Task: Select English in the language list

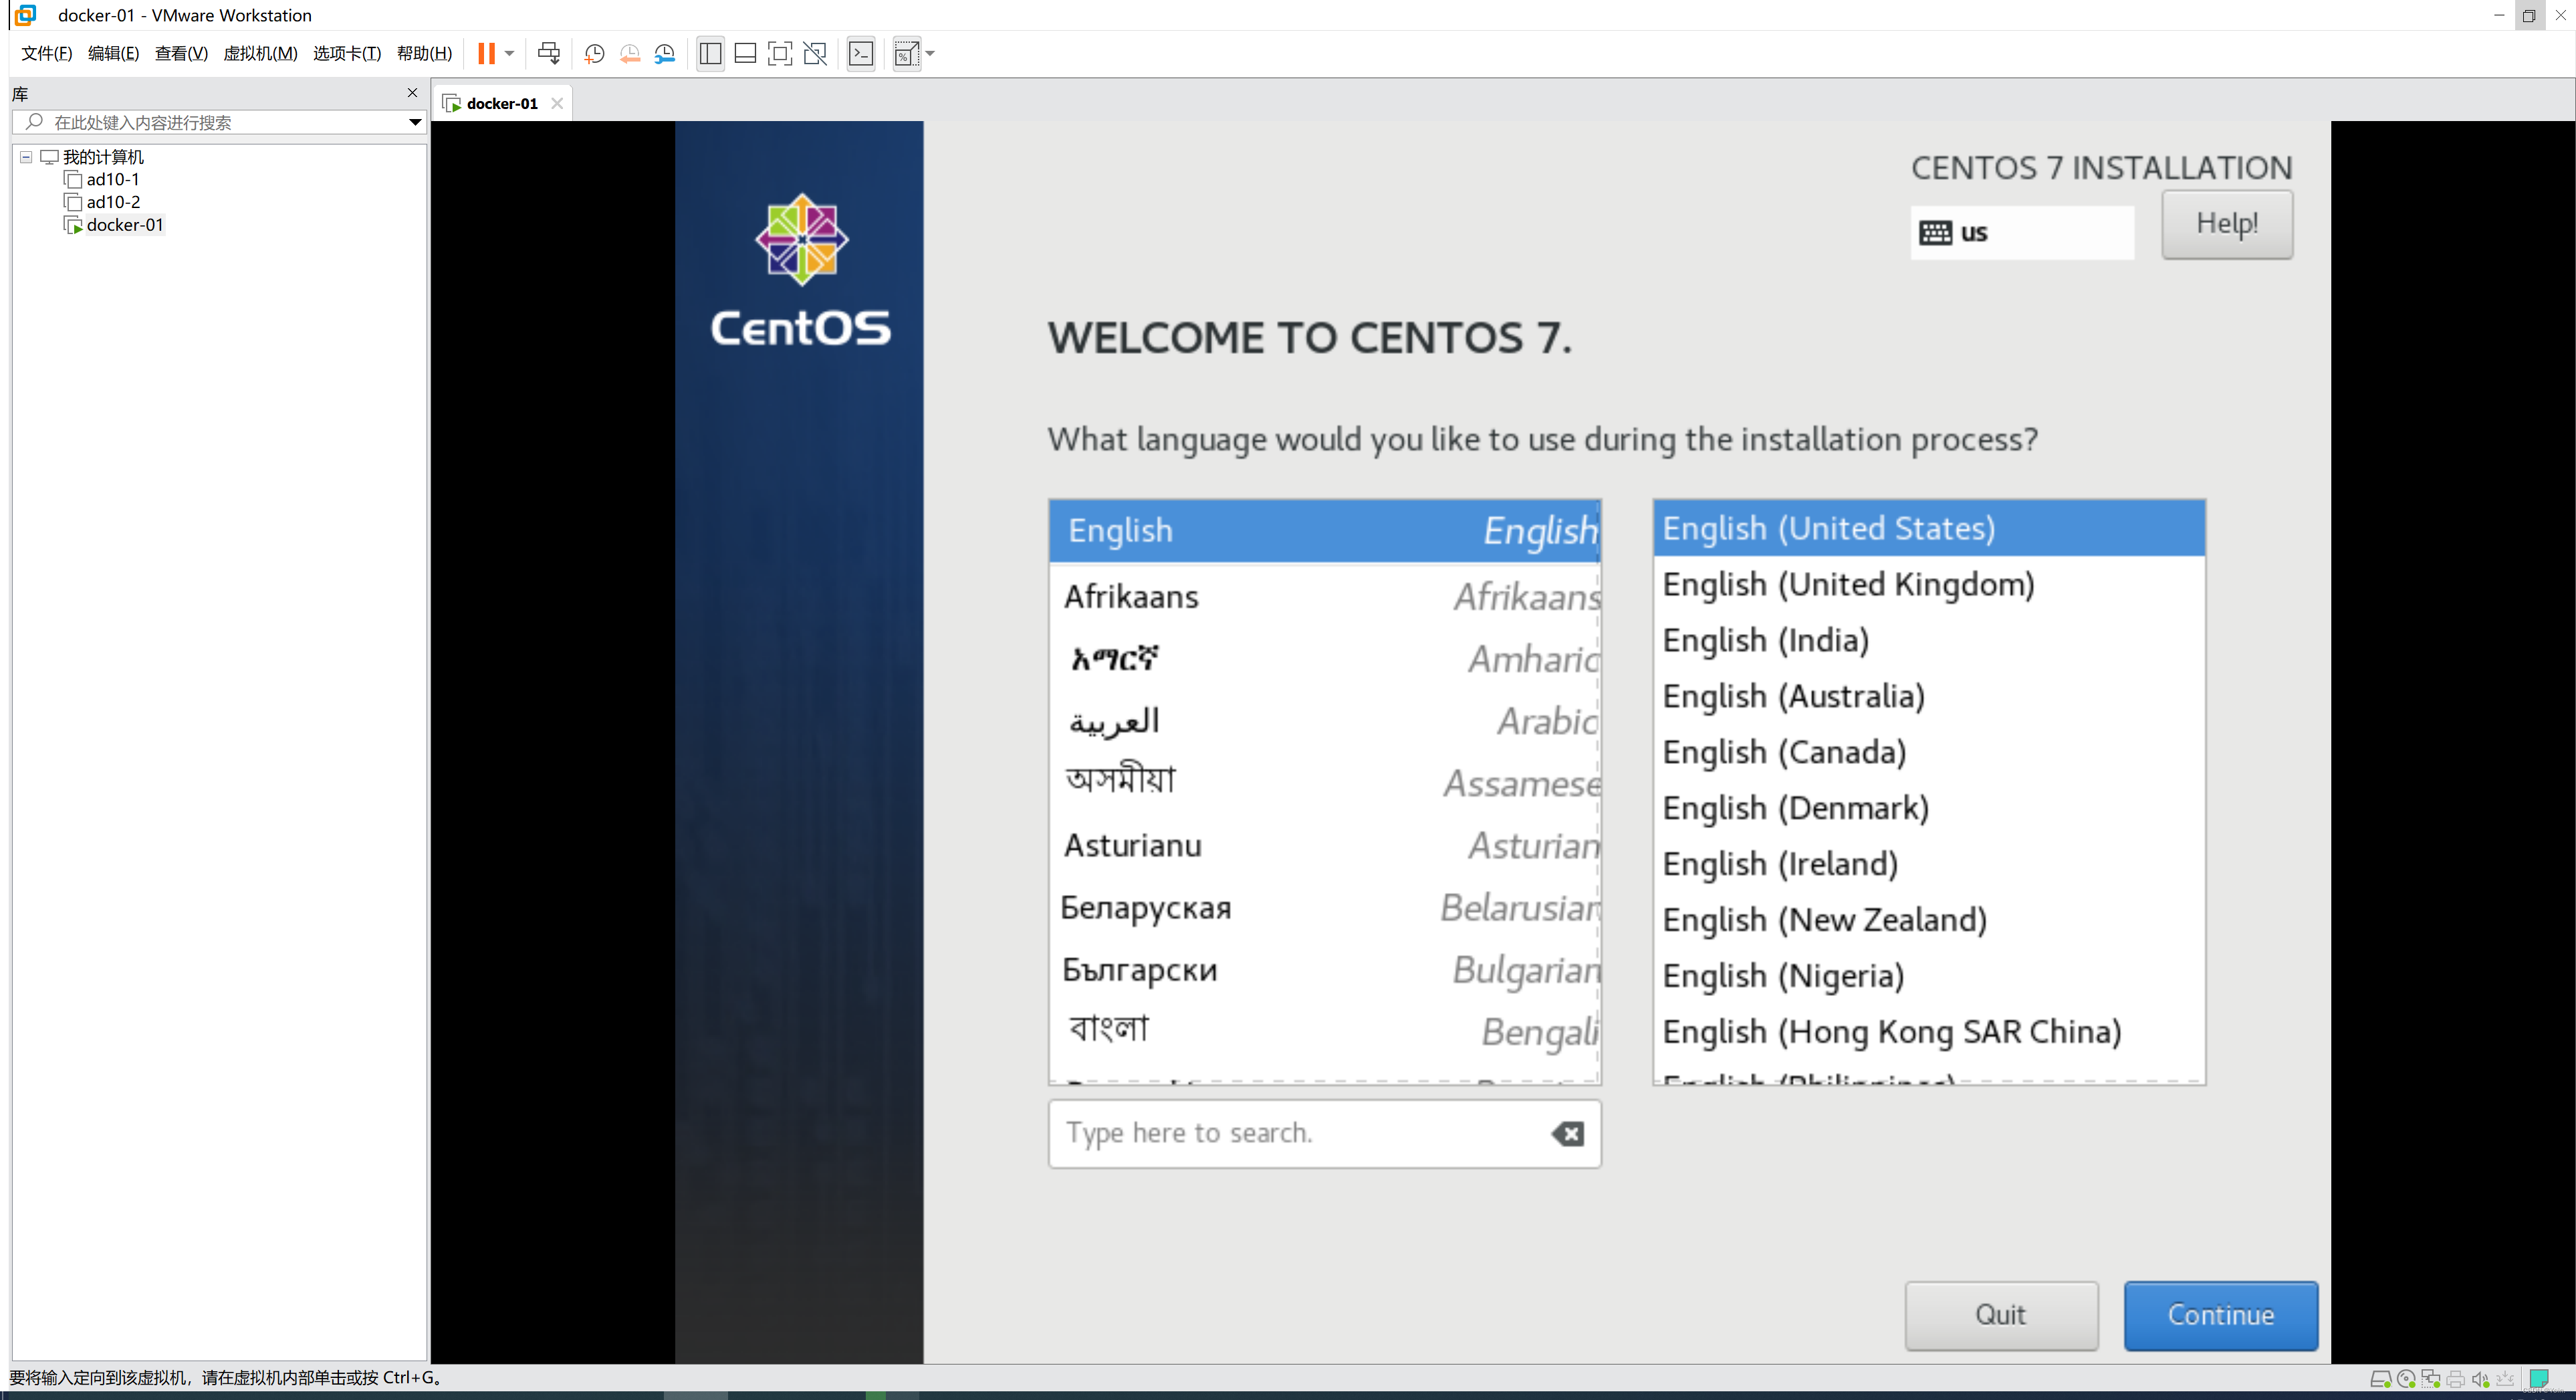Action: [x=1324, y=530]
